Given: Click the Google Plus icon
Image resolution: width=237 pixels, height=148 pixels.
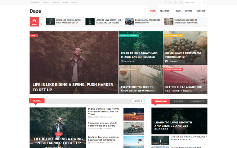Looking at the screenshot, I should [176, 2].
